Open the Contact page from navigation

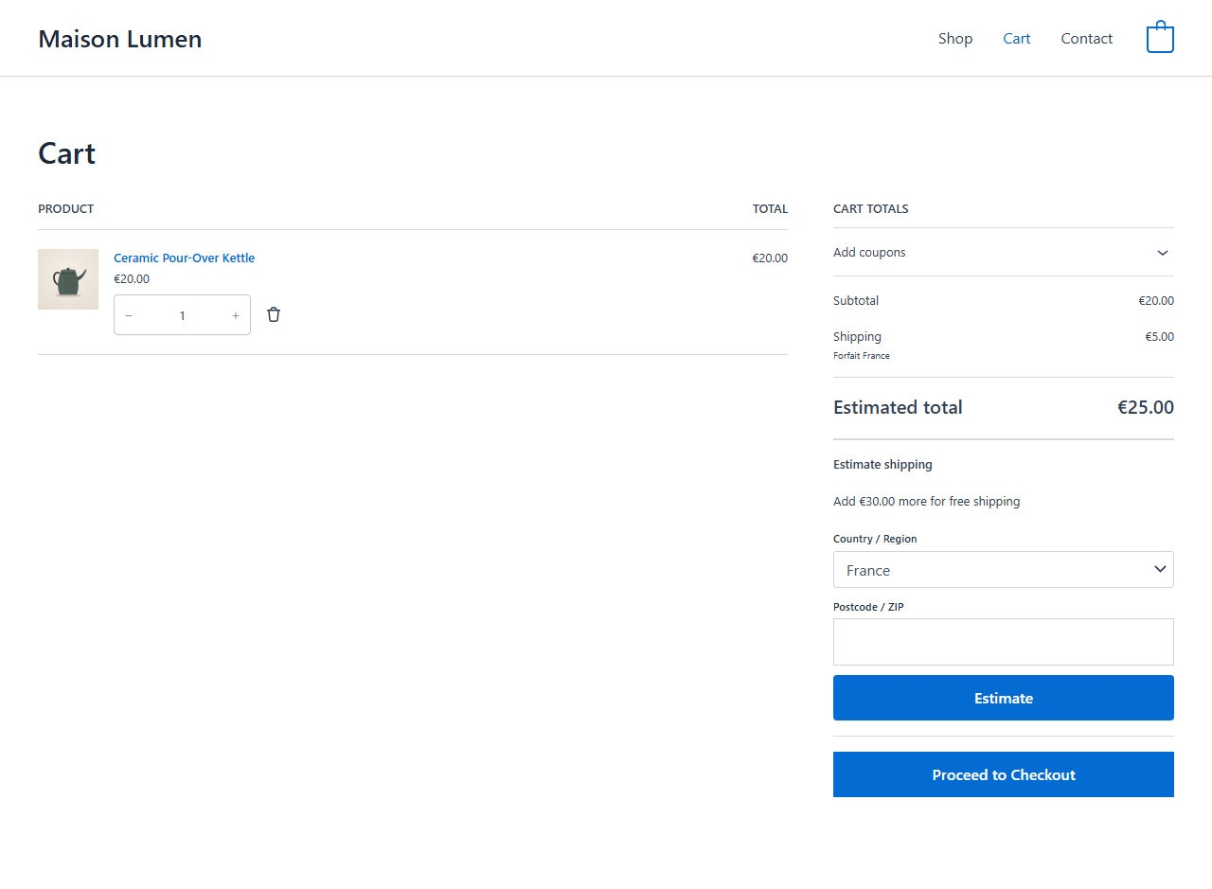1087,39
